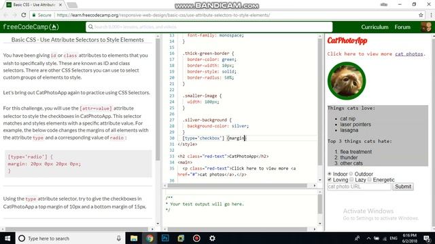435x244 pixels.
Task: Uncheck the Loving checkbox
Action: 330,180
